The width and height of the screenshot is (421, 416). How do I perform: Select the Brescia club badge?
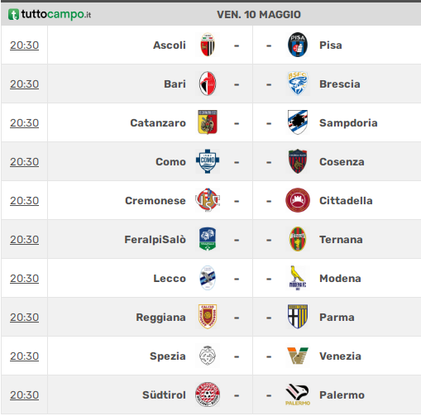coord(298,84)
